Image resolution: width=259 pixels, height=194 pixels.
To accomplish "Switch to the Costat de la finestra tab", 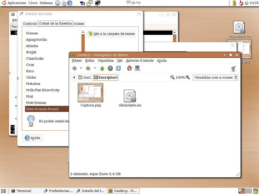I will pos(55,23).
